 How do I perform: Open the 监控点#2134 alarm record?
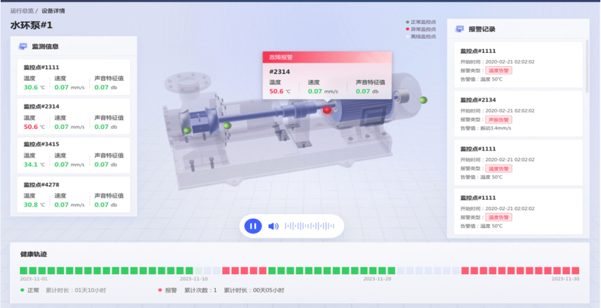click(x=518, y=114)
